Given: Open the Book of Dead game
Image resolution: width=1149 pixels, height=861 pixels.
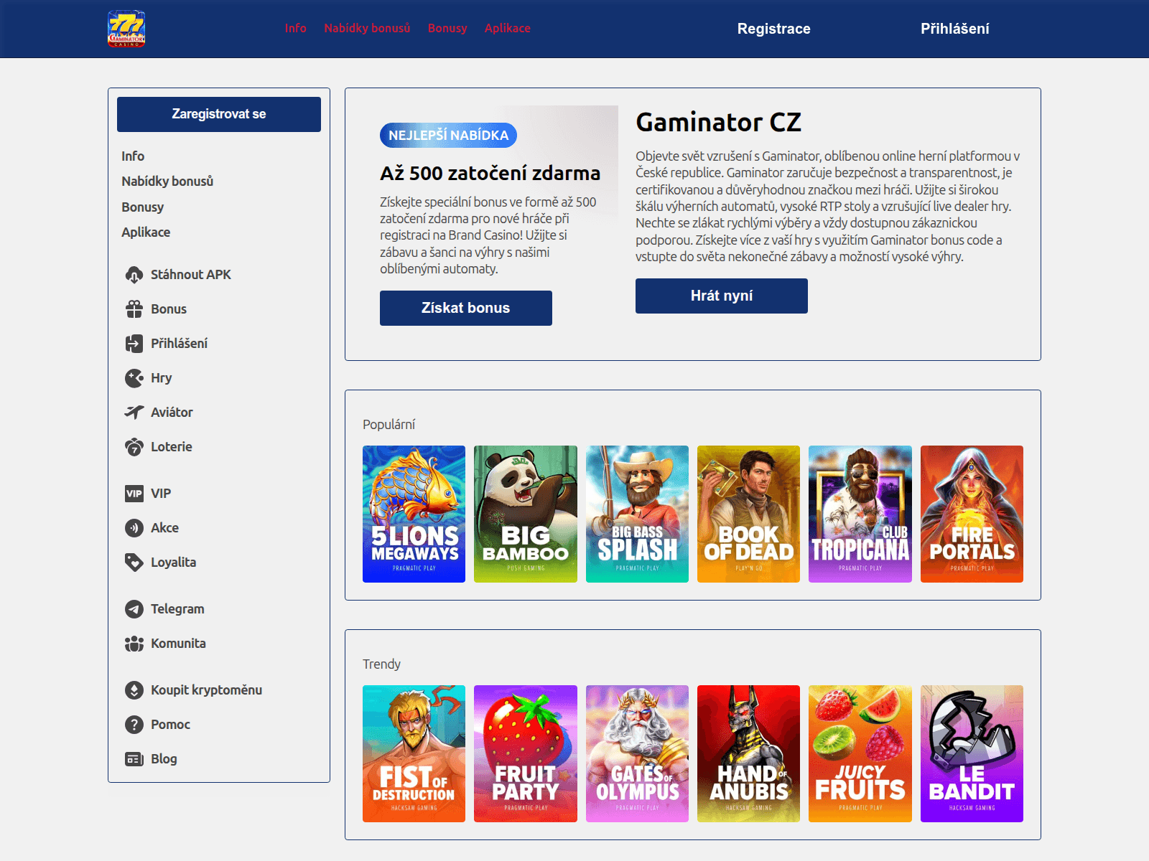Looking at the screenshot, I should pos(748,514).
